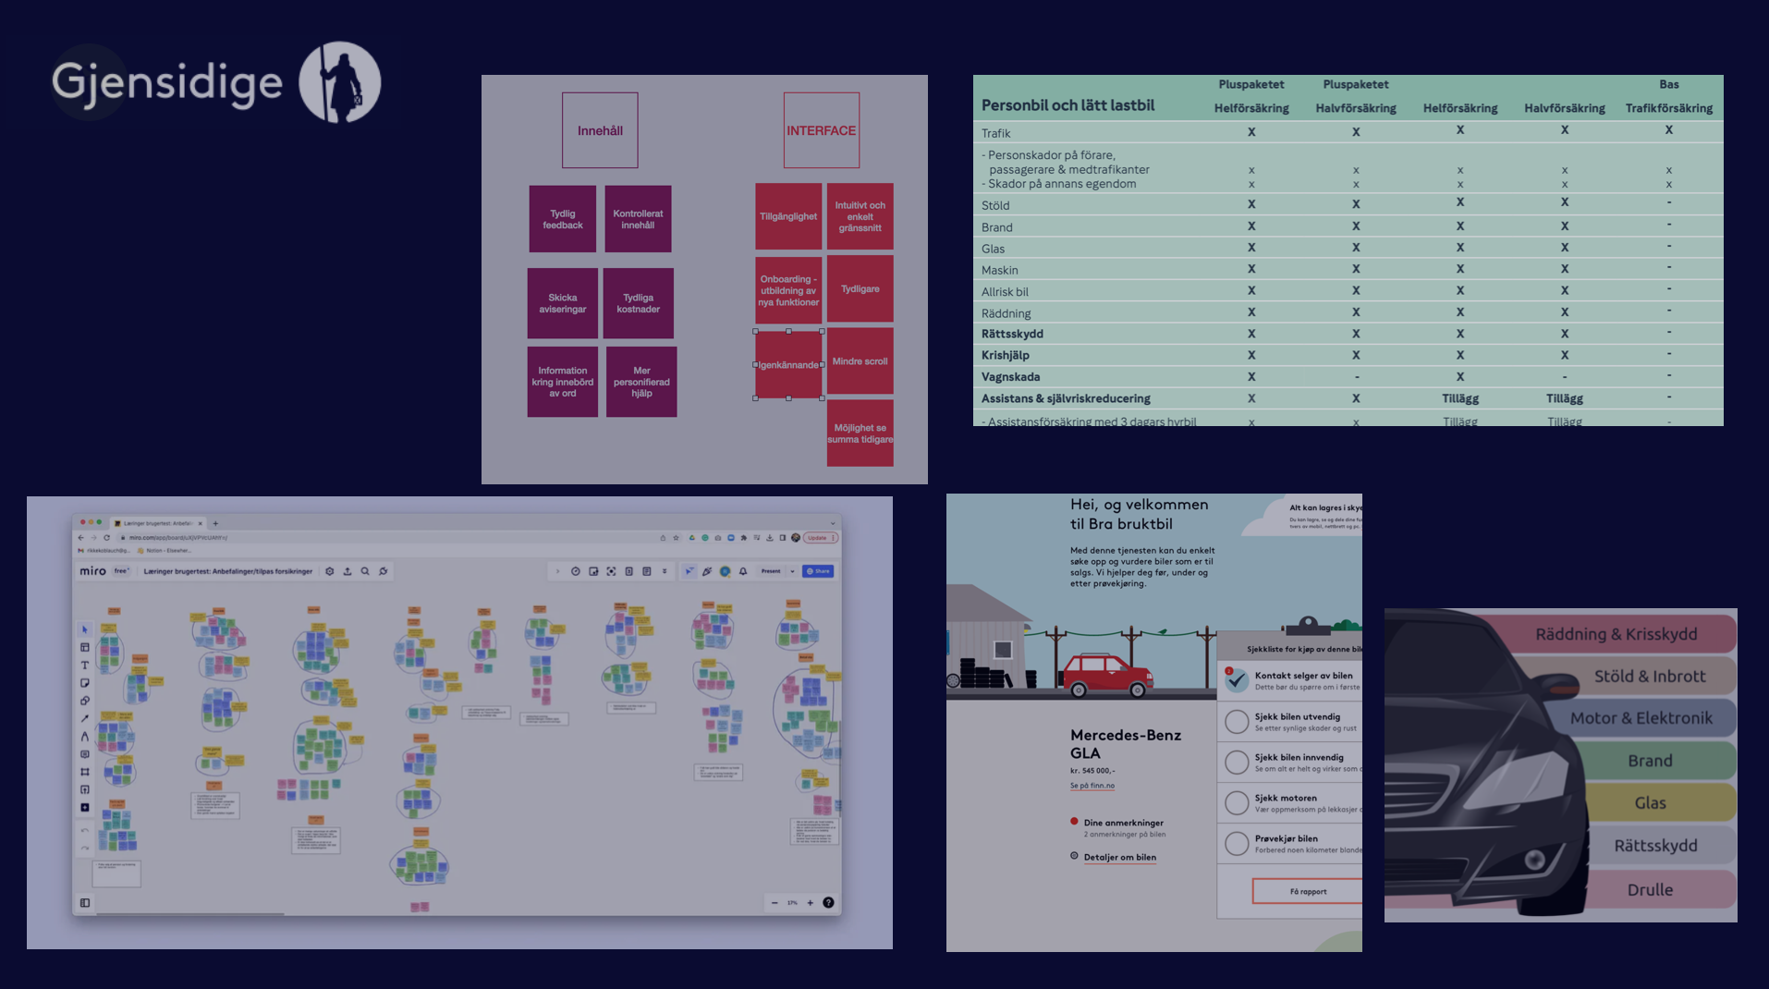Redo action in the Miro board
This screenshot has height=989, width=1769.
click(x=85, y=847)
